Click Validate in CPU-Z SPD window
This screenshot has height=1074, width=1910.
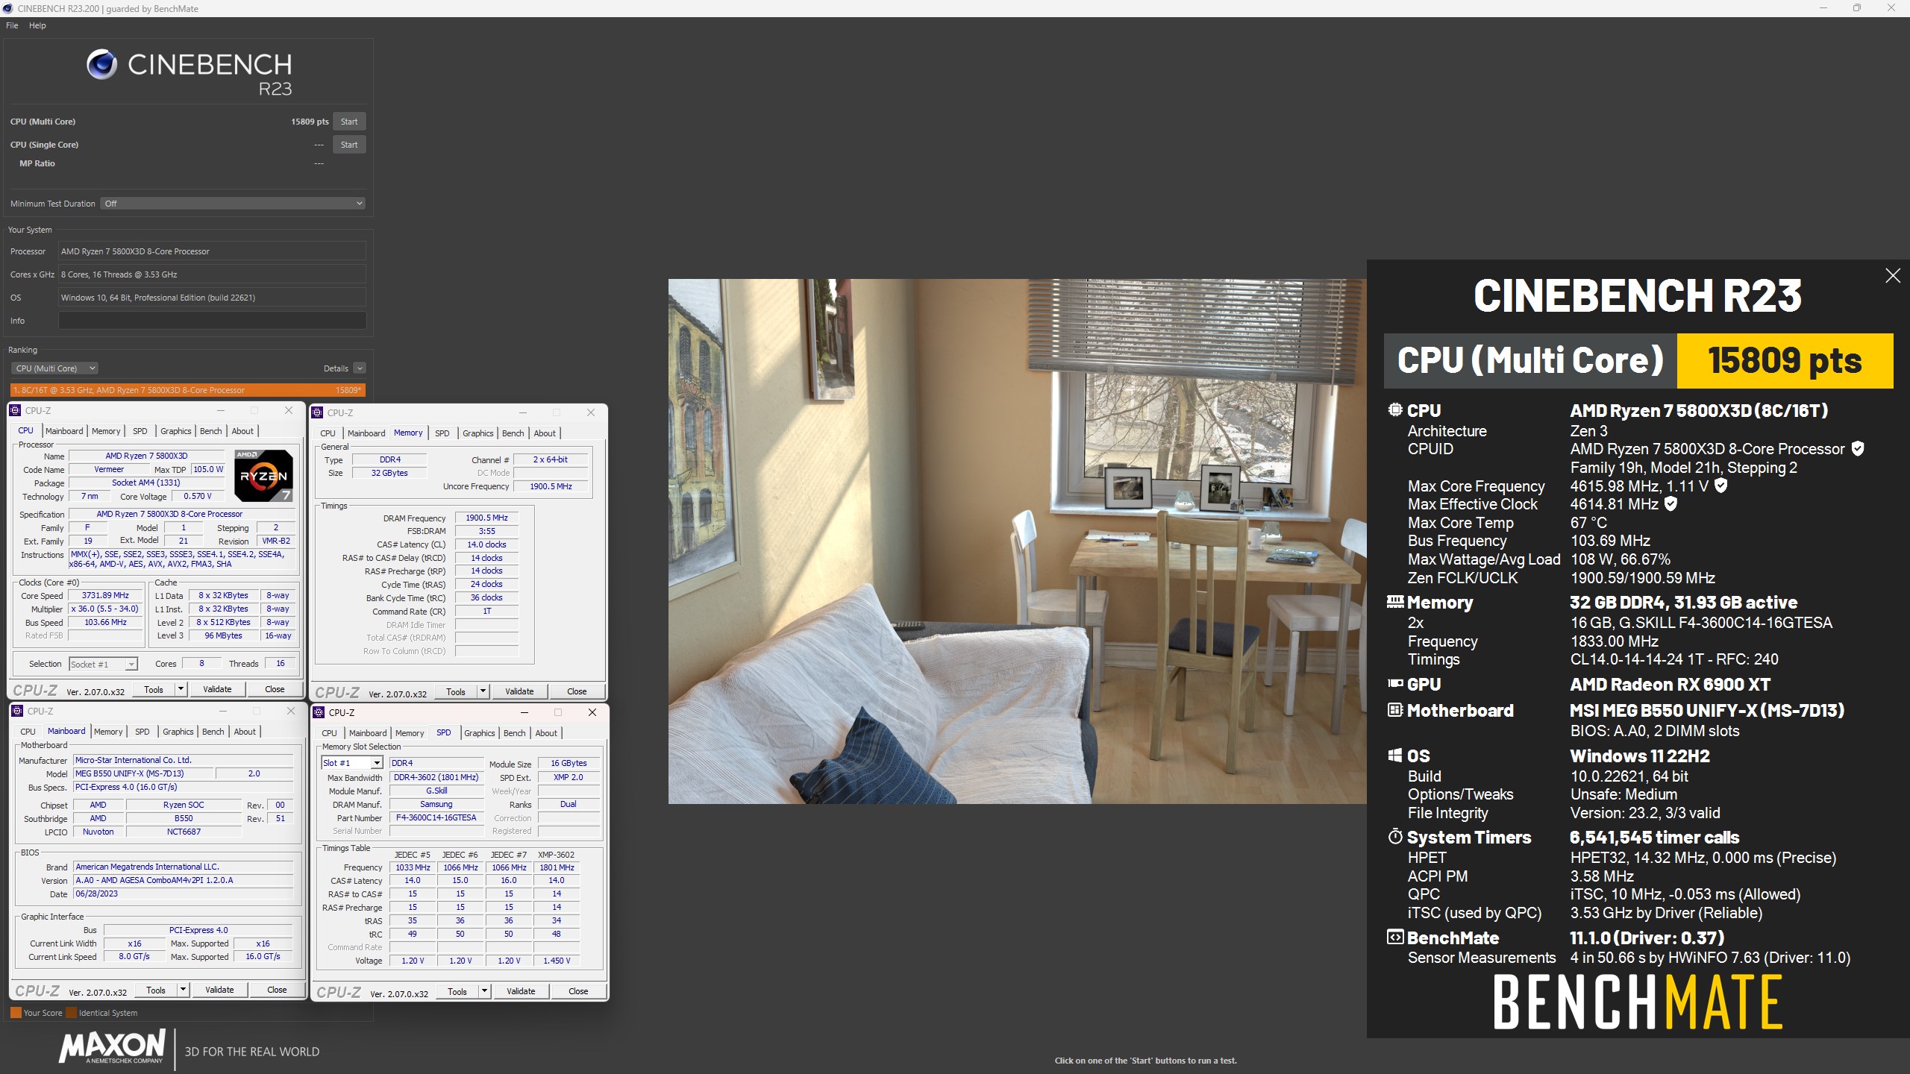[x=521, y=991]
